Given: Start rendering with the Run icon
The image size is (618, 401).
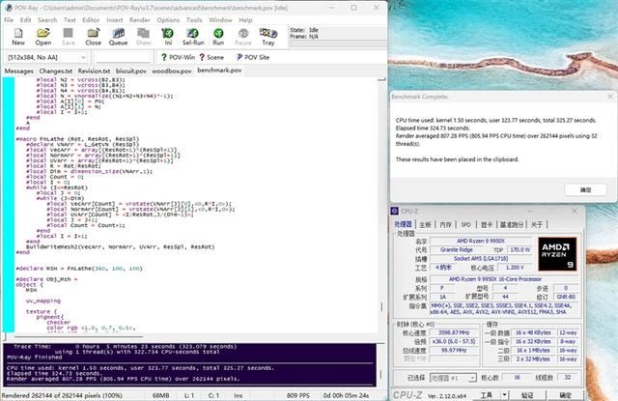Looking at the screenshot, I should click(x=218, y=36).
